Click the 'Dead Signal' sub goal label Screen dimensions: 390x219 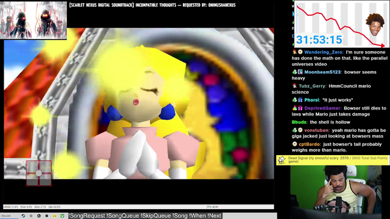(x=298, y=158)
